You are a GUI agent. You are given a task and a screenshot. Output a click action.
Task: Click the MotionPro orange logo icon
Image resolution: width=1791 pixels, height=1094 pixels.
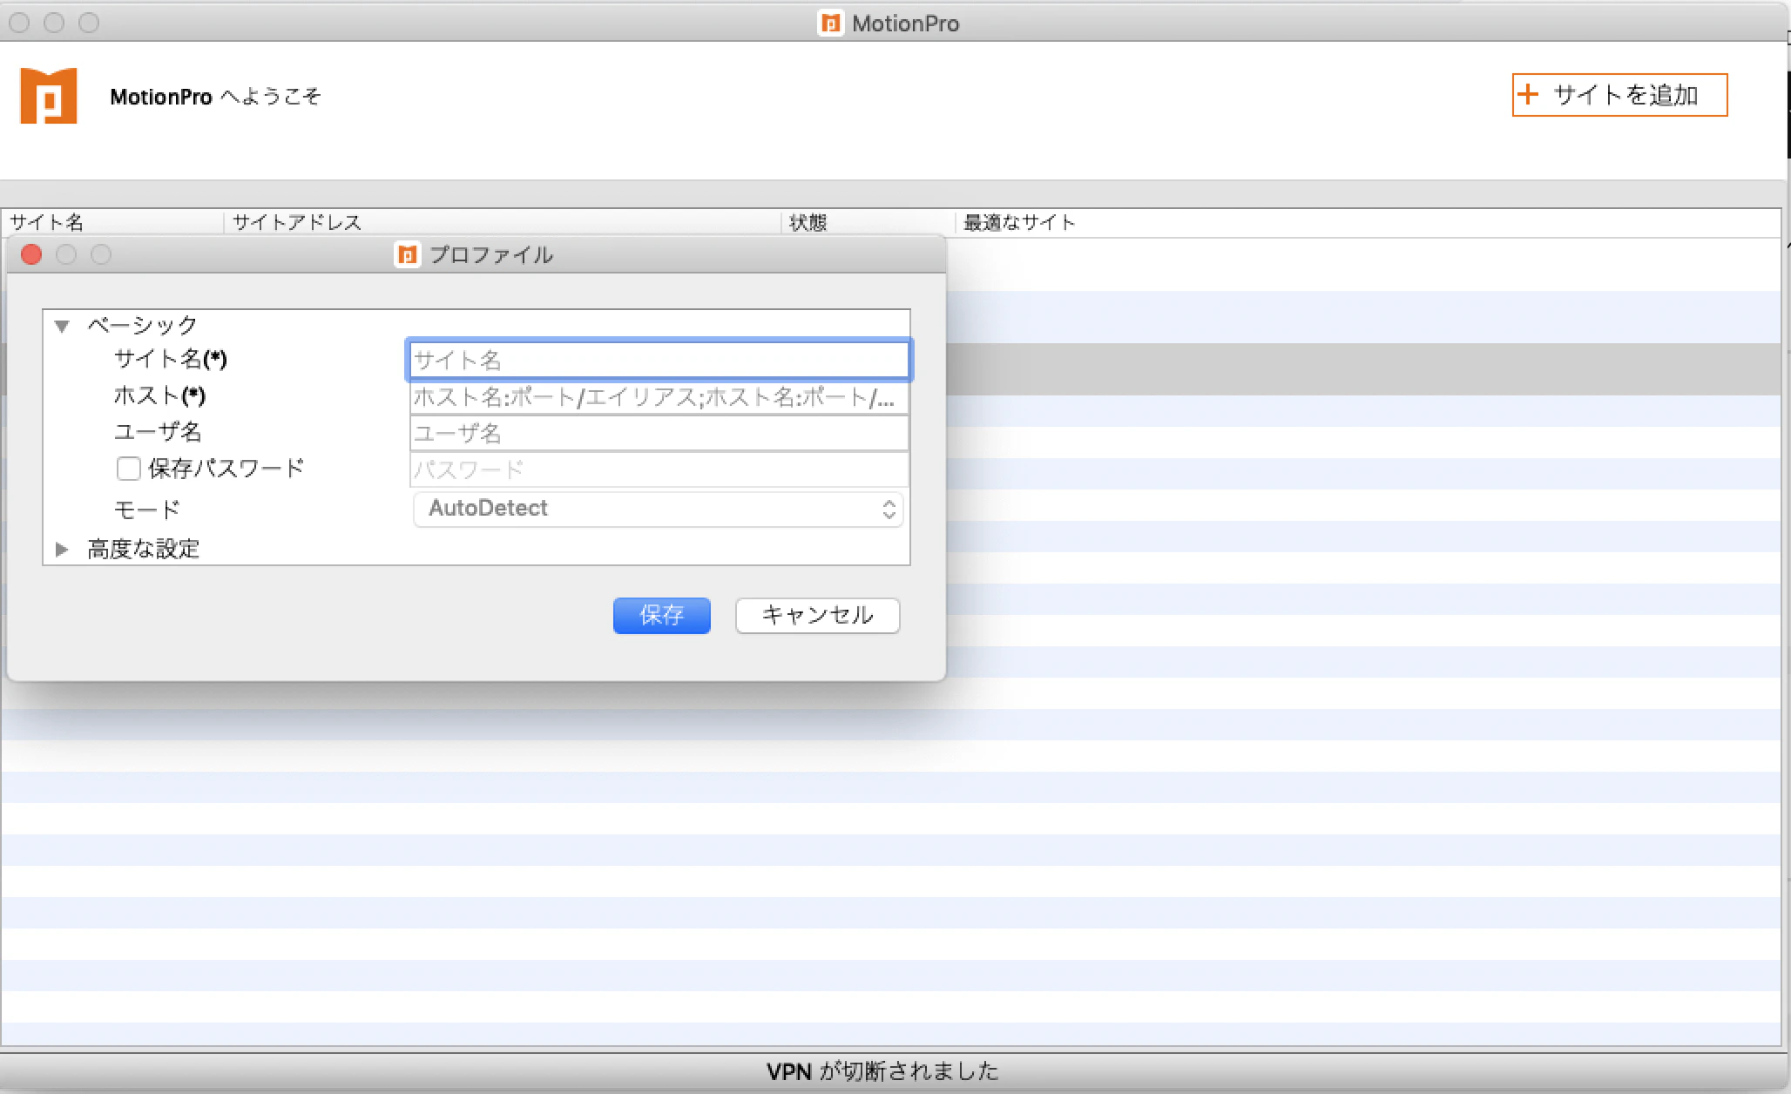(x=49, y=96)
